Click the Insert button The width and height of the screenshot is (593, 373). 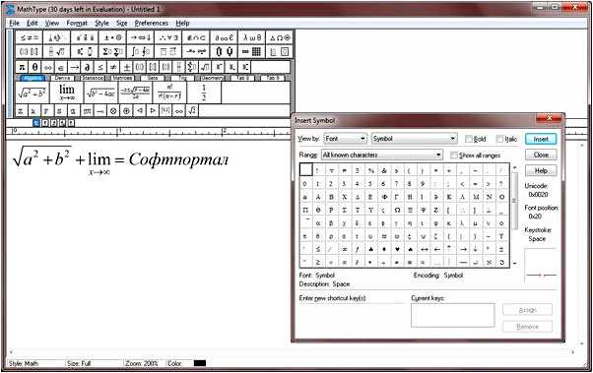(541, 139)
